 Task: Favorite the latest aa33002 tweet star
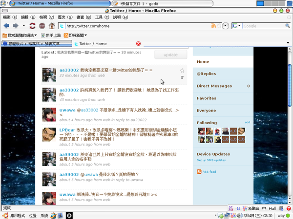click(x=182, y=71)
